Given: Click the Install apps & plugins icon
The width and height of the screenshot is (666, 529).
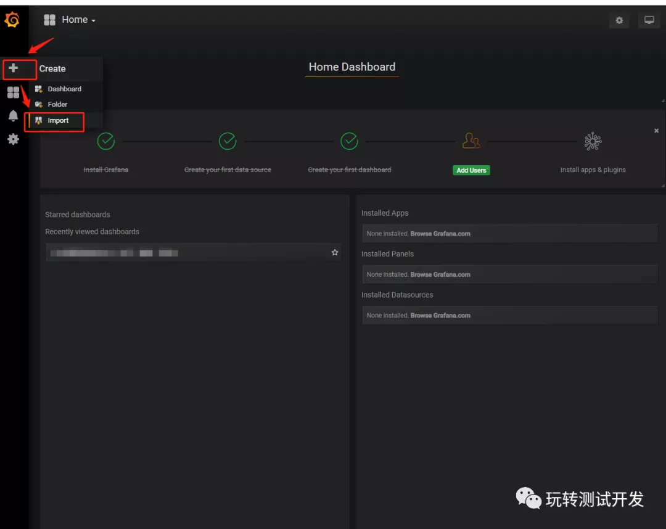Looking at the screenshot, I should click(593, 141).
